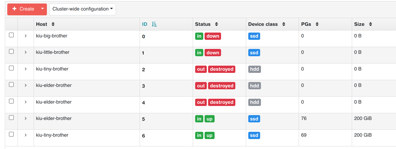
Task: Click the Status column sort arrows
Action: click(x=216, y=24)
